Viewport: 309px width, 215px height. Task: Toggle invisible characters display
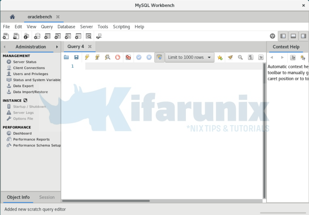(251, 57)
